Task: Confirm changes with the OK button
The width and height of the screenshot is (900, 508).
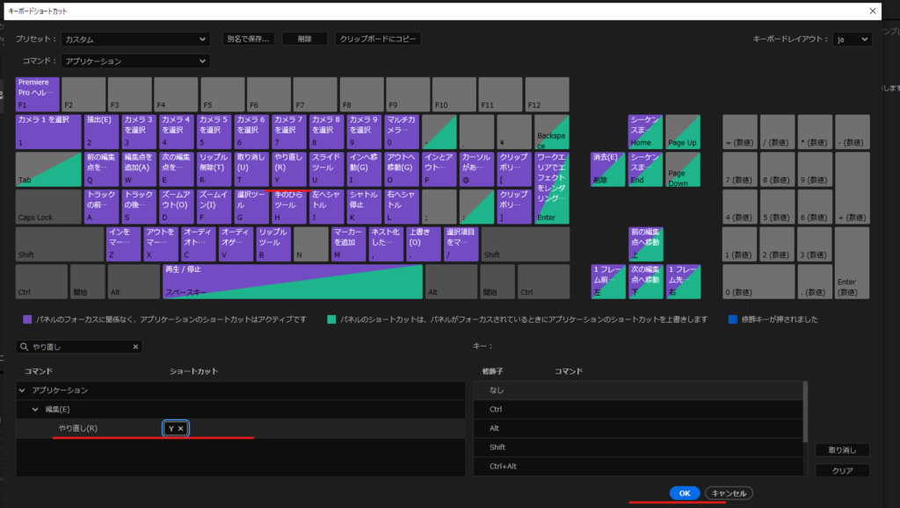Action: click(685, 493)
